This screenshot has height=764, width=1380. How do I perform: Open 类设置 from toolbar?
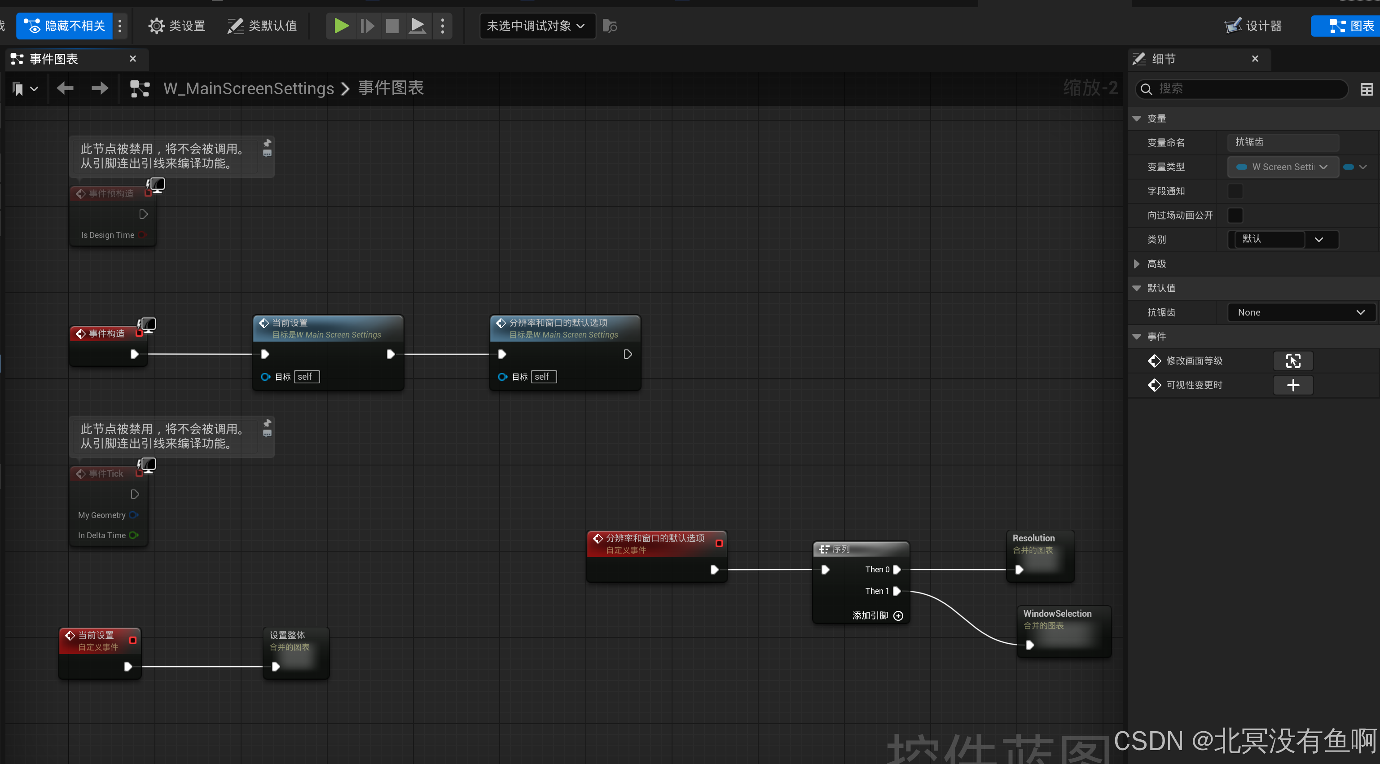click(x=177, y=26)
